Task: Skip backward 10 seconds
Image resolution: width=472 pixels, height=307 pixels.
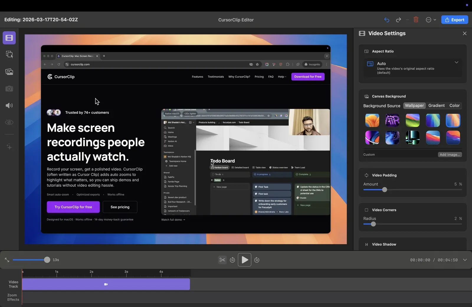Action: (232, 260)
